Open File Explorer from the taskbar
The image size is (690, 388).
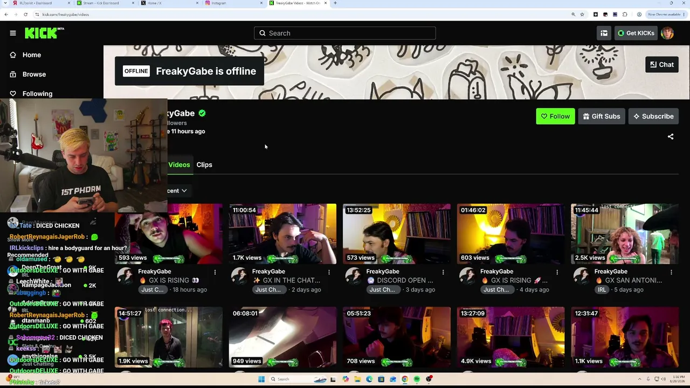pos(357,379)
